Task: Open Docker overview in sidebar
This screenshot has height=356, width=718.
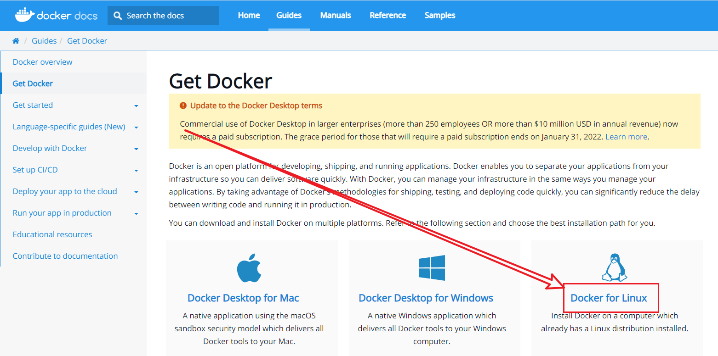Action: pyautogui.click(x=43, y=62)
